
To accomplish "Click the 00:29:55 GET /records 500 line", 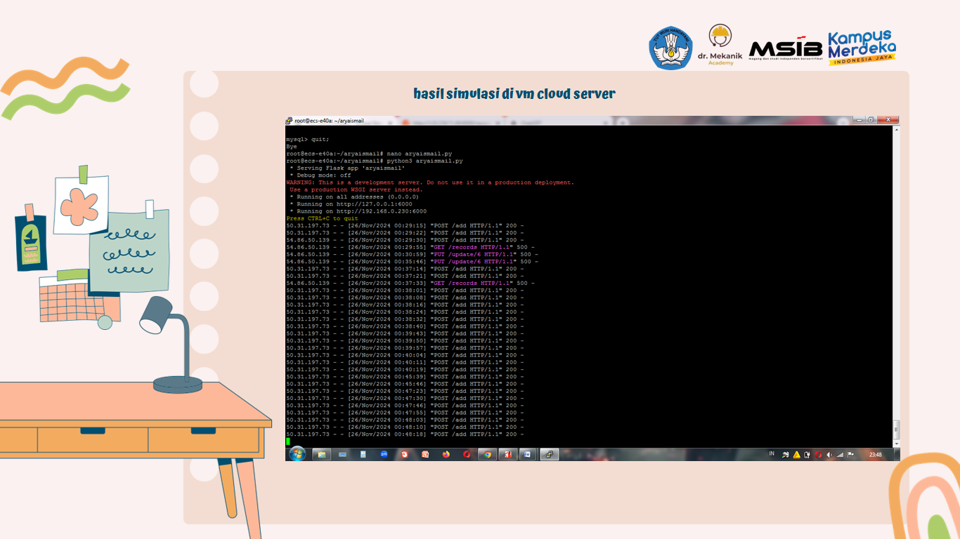I will 410,247.
